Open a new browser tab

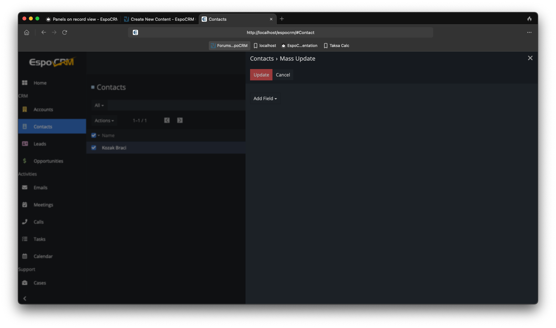pyautogui.click(x=282, y=19)
